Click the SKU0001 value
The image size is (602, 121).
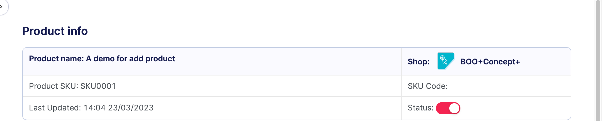[98, 86]
